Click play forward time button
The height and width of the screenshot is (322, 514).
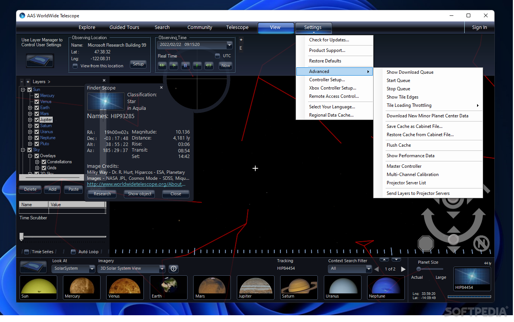[197, 65]
